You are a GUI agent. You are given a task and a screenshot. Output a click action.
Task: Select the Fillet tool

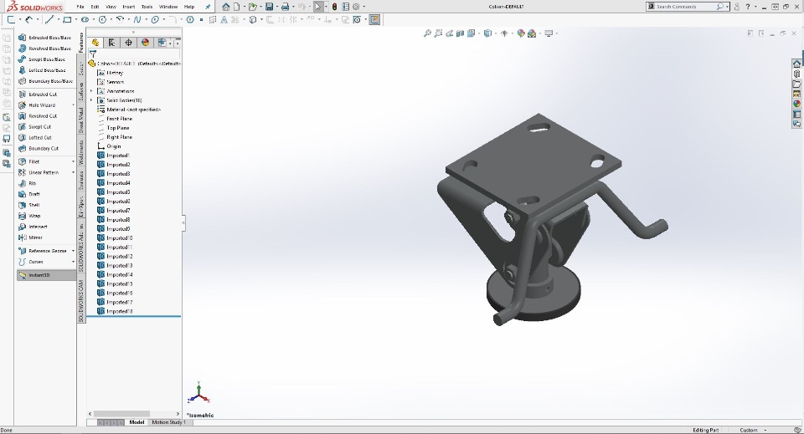[x=29, y=161]
